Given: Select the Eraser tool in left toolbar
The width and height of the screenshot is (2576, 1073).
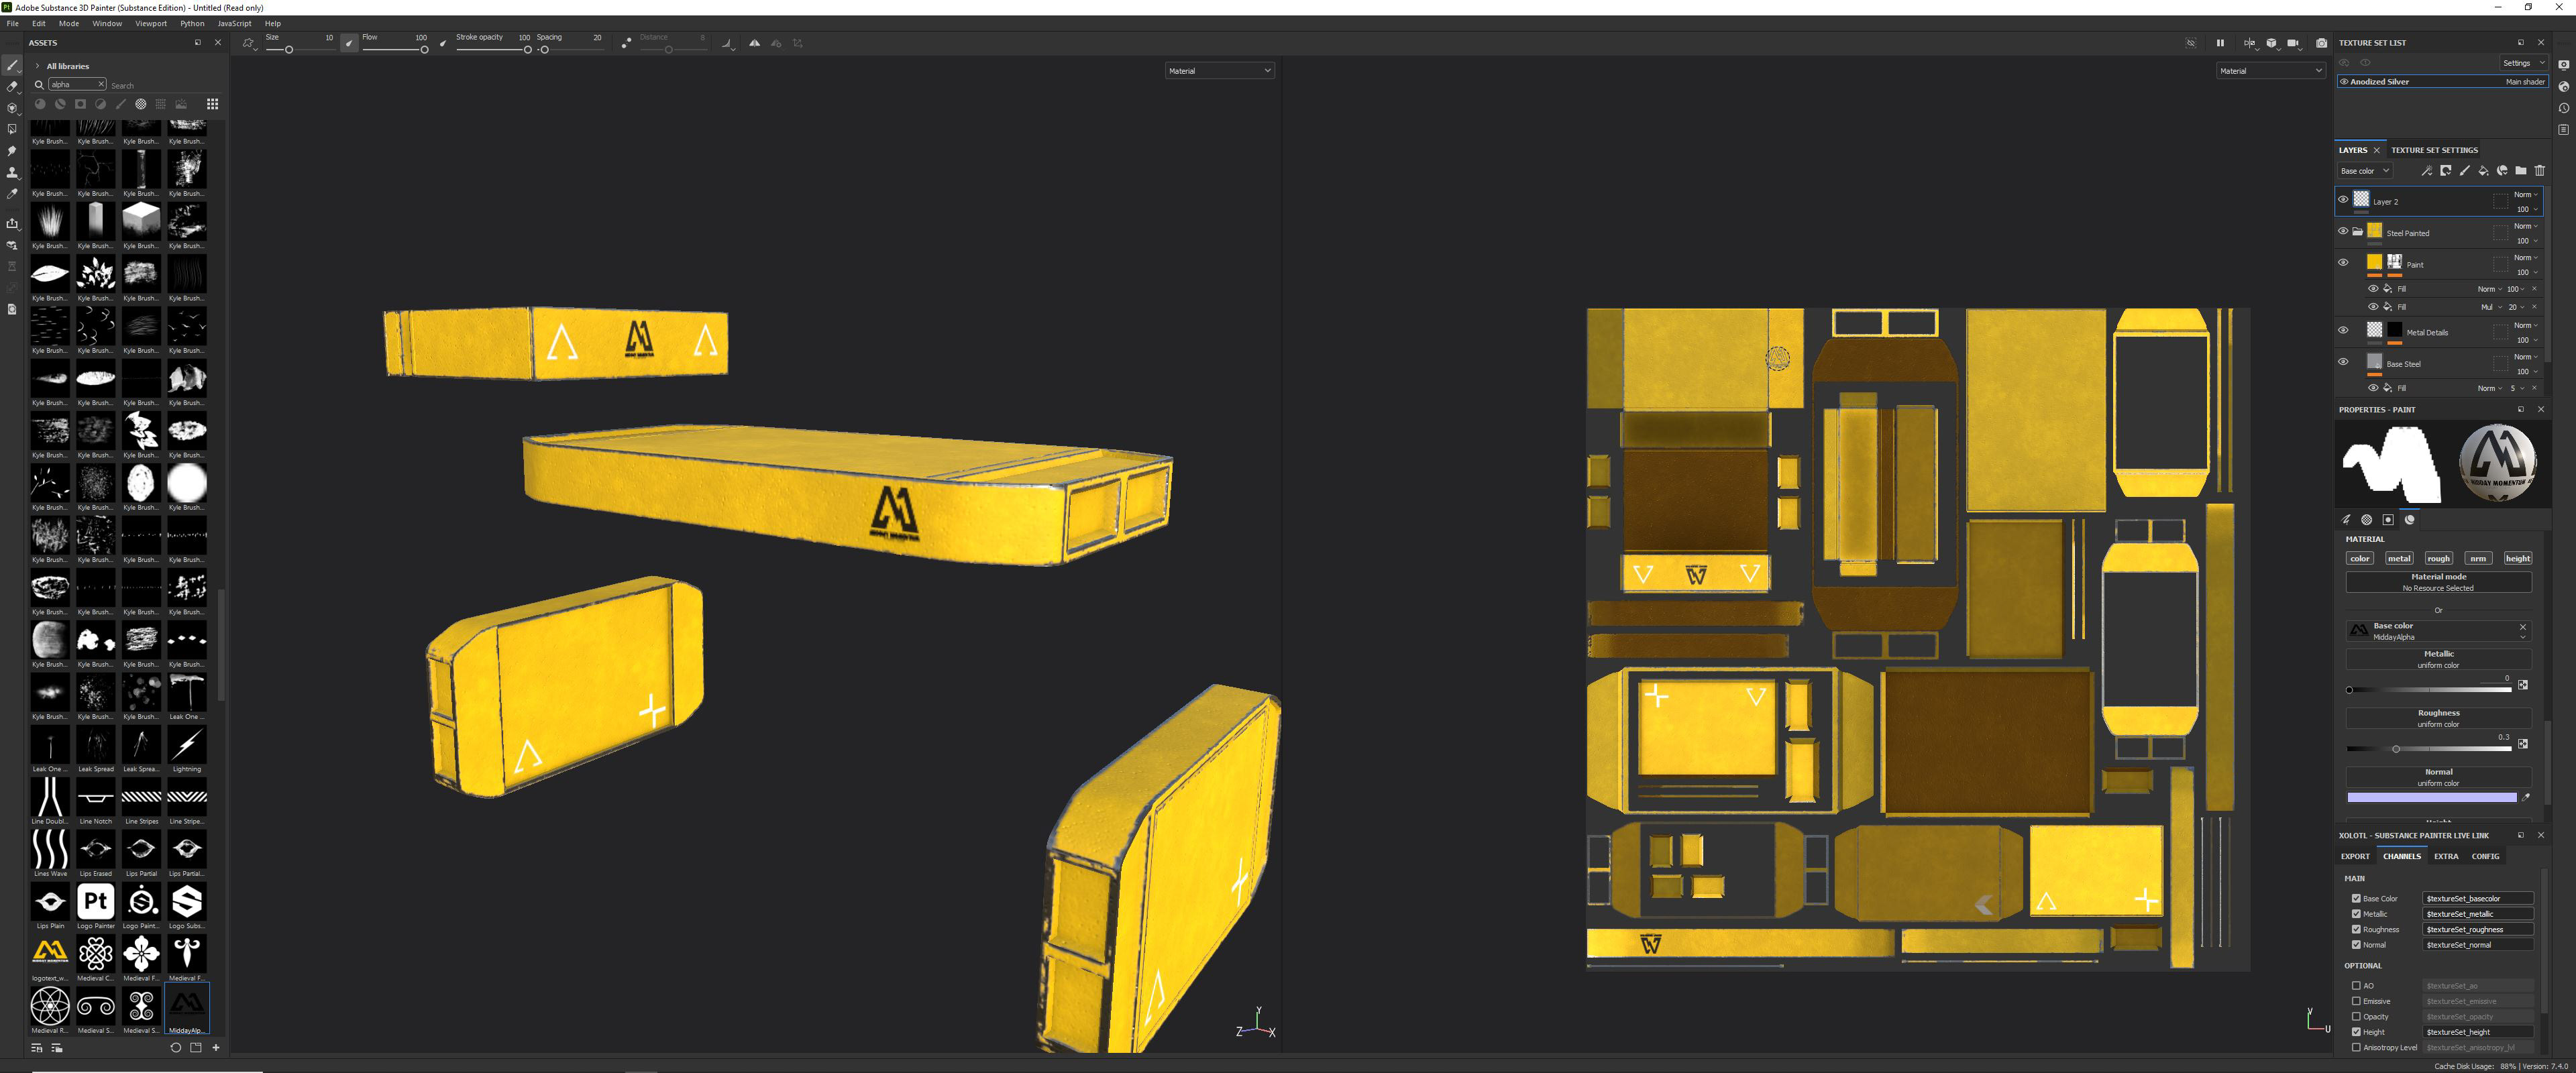Looking at the screenshot, I should (12, 87).
